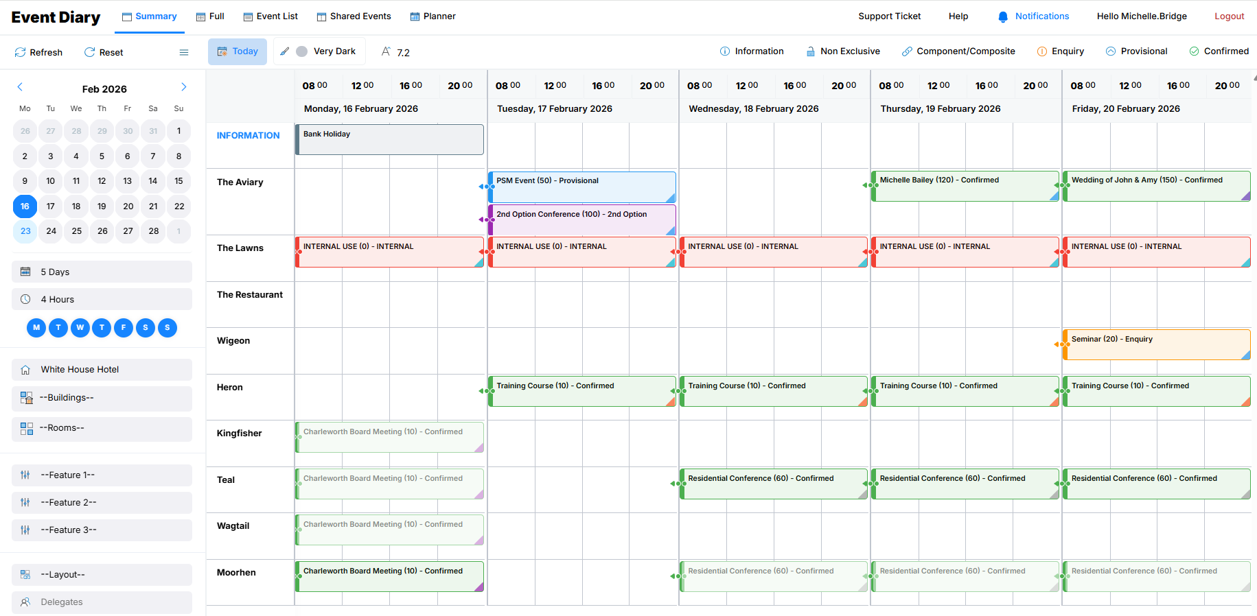
Task: Click the font size 7.2 icon
Action: click(x=387, y=51)
